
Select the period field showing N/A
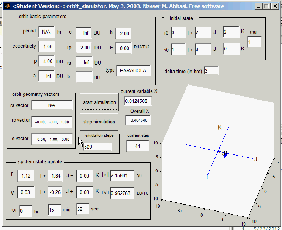47,32
